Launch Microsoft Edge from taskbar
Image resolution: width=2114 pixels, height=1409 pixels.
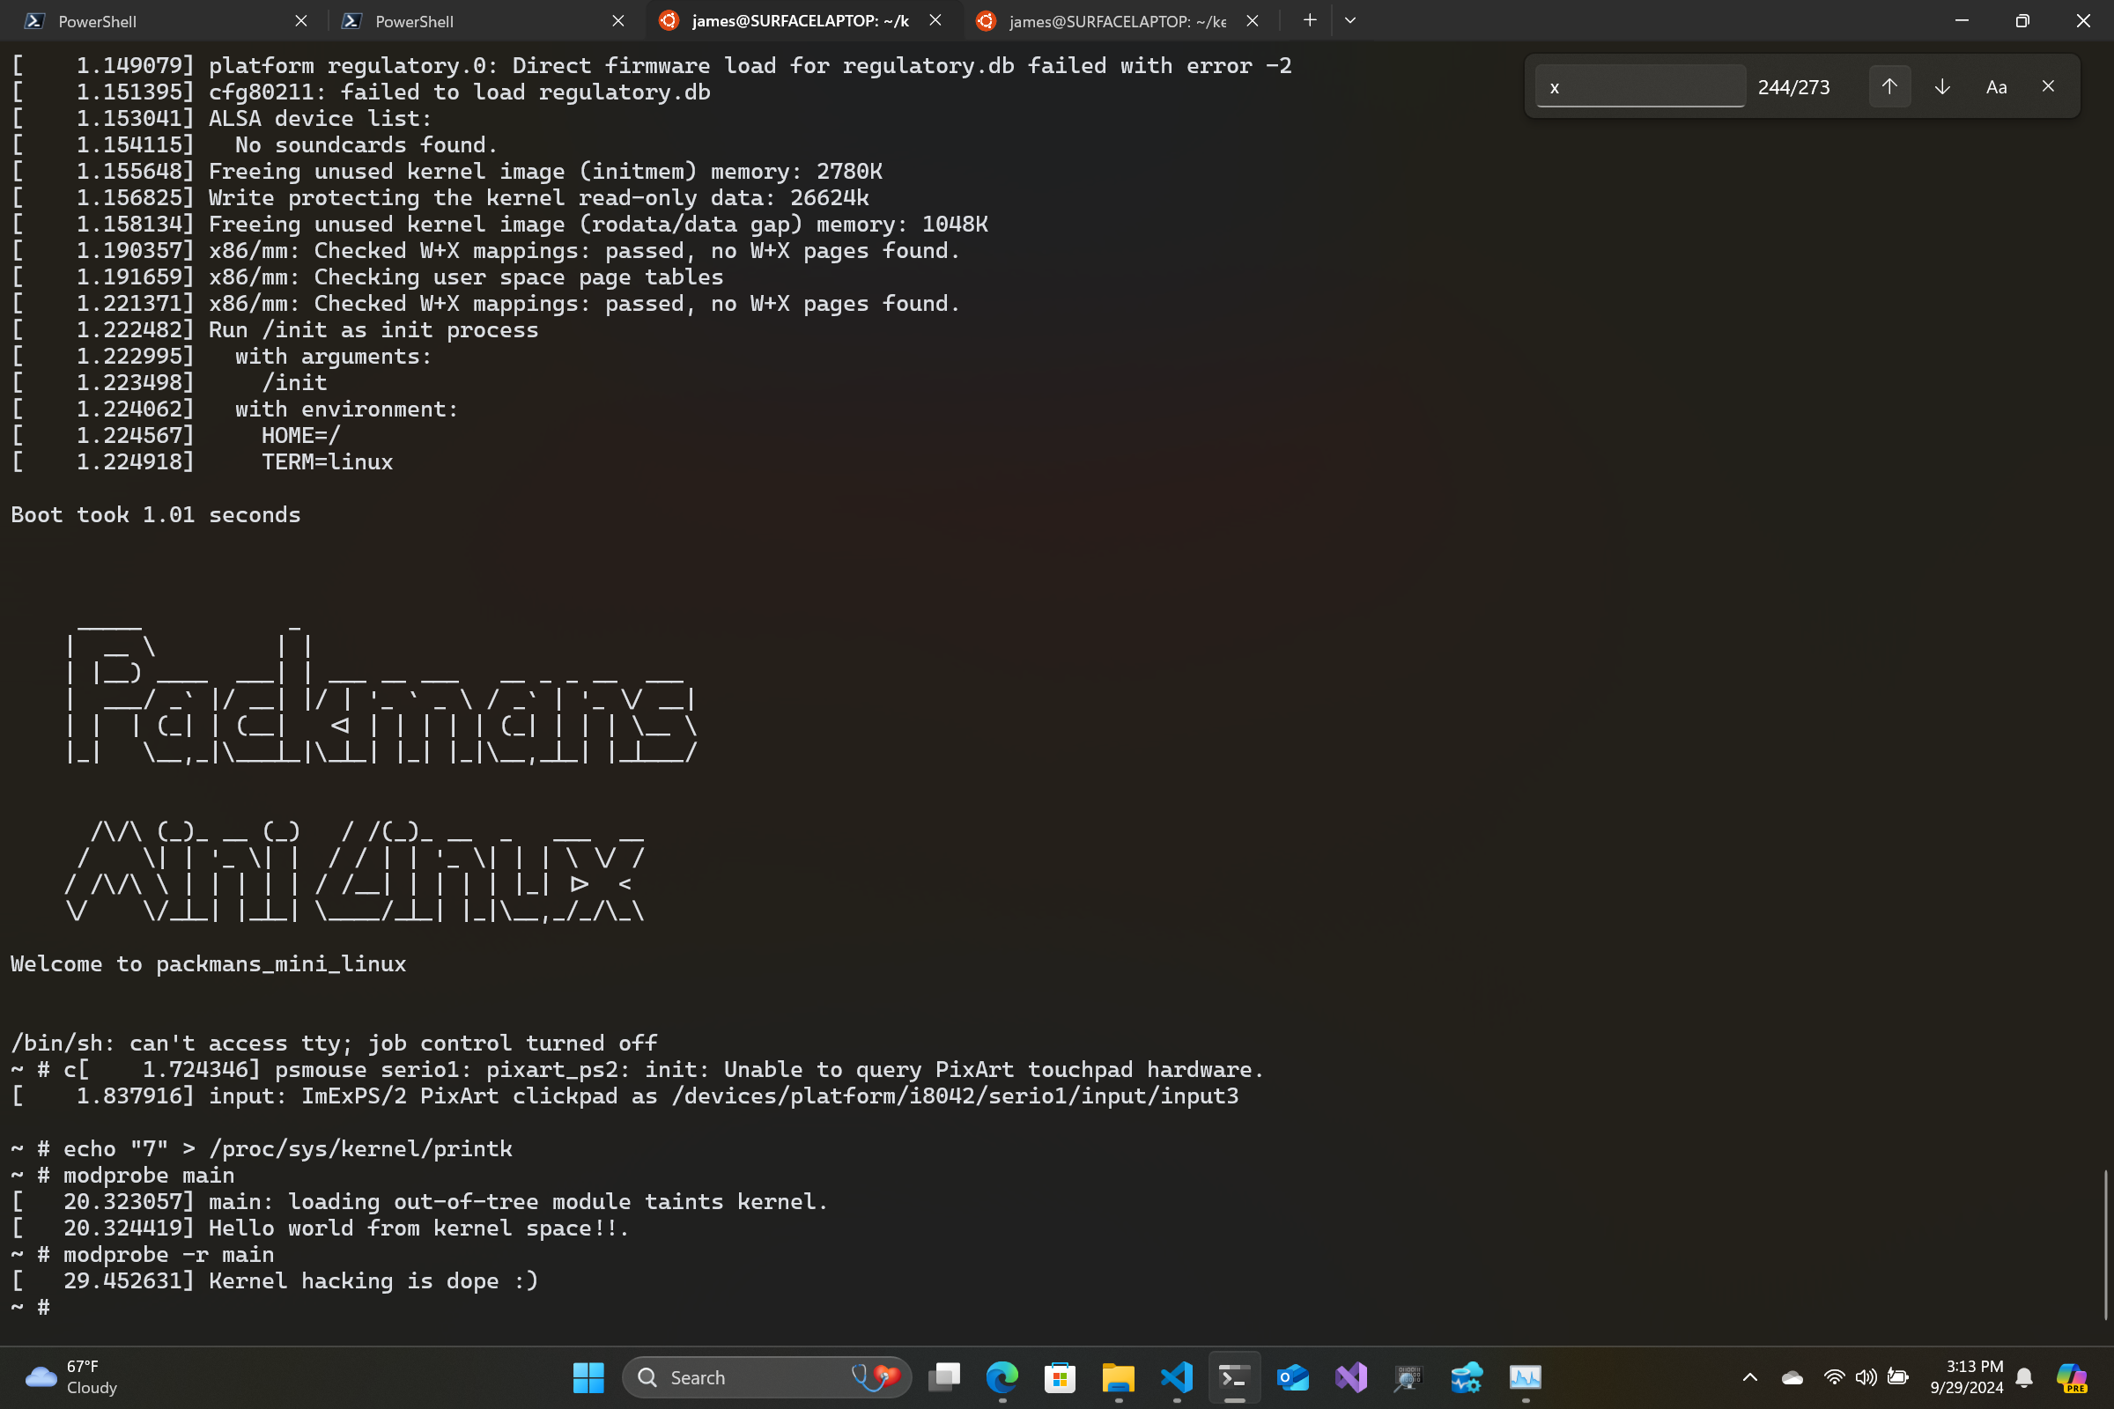click(1002, 1376)
